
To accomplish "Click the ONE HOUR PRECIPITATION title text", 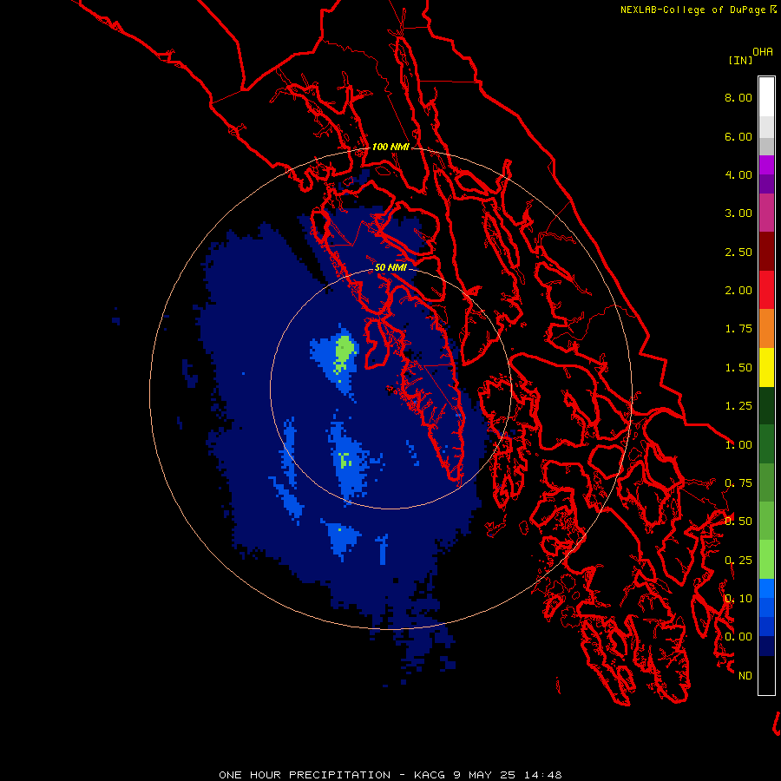I will point(305,775).
